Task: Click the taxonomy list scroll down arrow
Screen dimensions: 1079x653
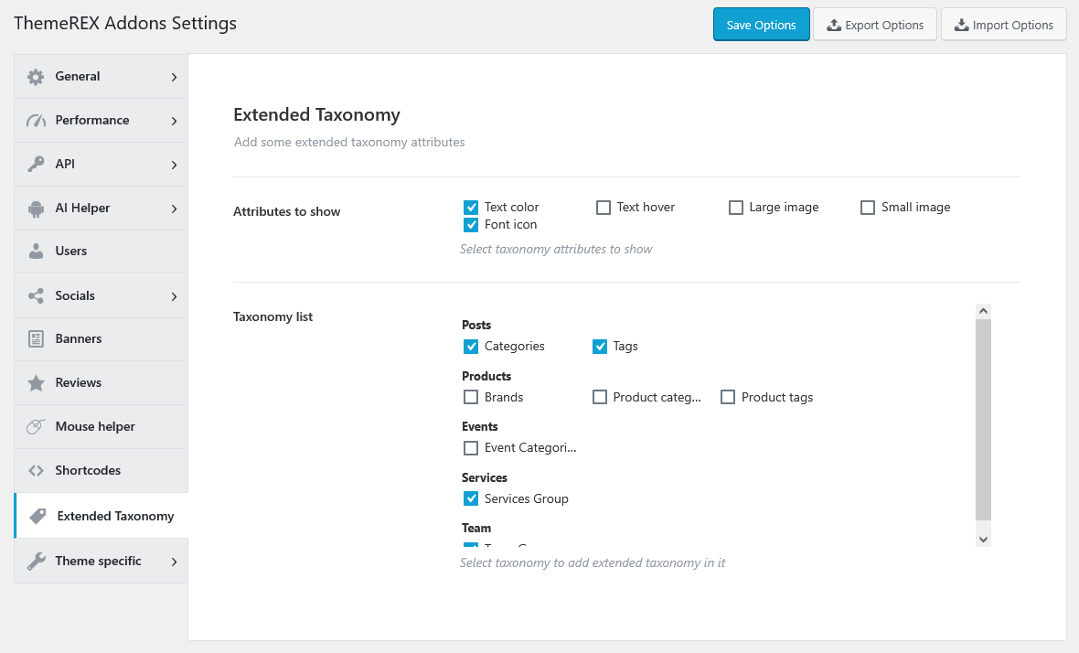Action: click(983, 540)
